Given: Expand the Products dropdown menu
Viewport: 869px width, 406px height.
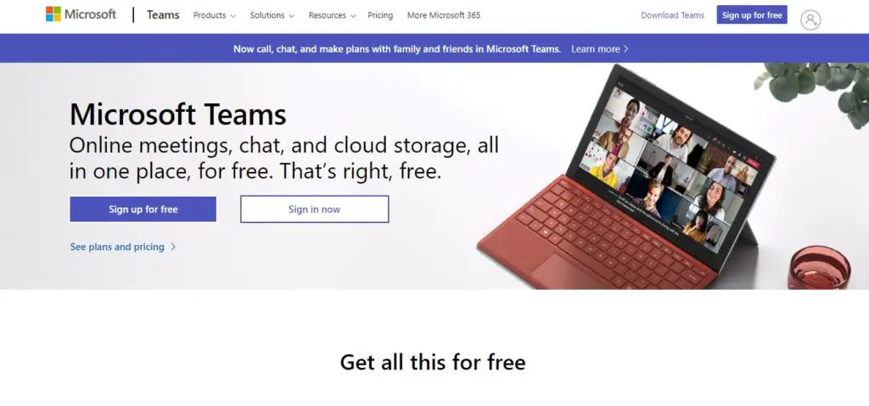Looking at the screenshot, I should [x=215, y=15].
